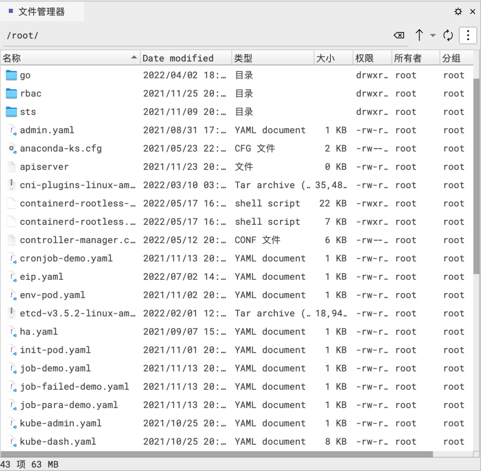Click the ha.yaml file icon

coord(12,332)
